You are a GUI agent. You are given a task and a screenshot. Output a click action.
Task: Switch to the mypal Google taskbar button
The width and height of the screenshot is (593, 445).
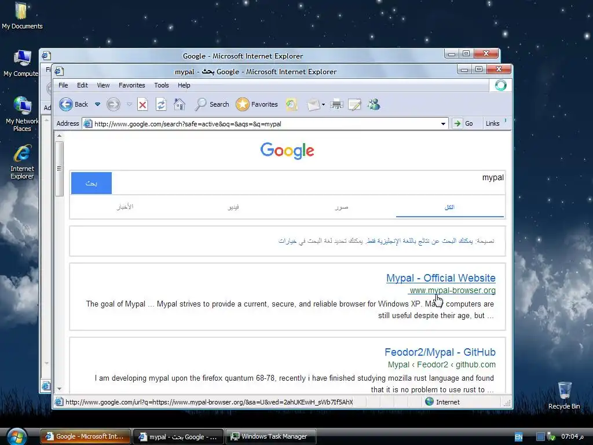point(178,437)
